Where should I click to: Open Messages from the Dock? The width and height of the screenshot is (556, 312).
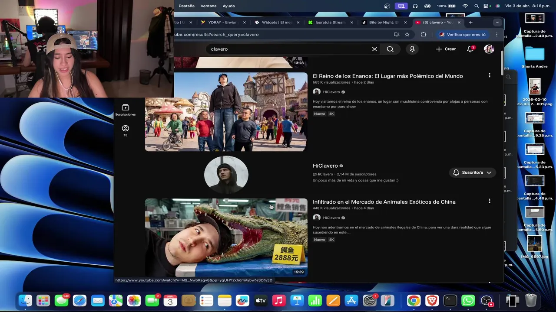pos(61,300)
